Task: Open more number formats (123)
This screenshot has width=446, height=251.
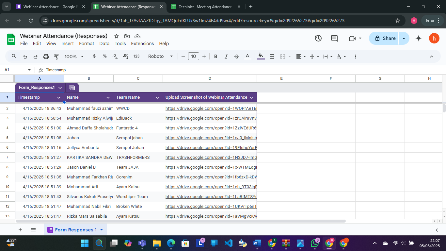Action: pos(136,56)
